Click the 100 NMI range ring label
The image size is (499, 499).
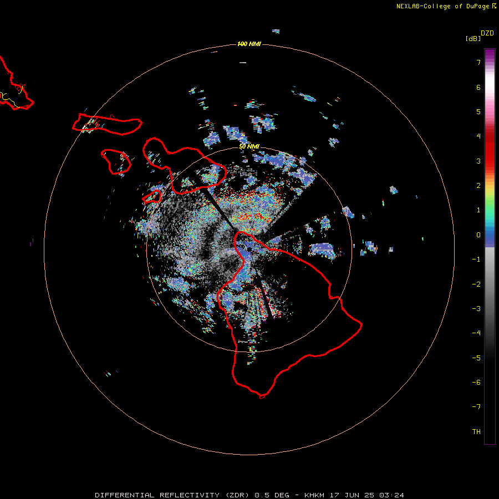(249, 44)
